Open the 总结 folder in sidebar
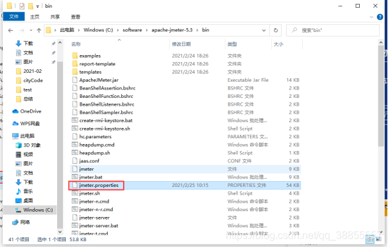The width and height of the screenshot is (388, 247). 28,99
